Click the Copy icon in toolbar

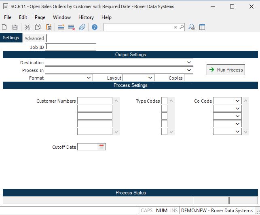[x=38, y=27]
